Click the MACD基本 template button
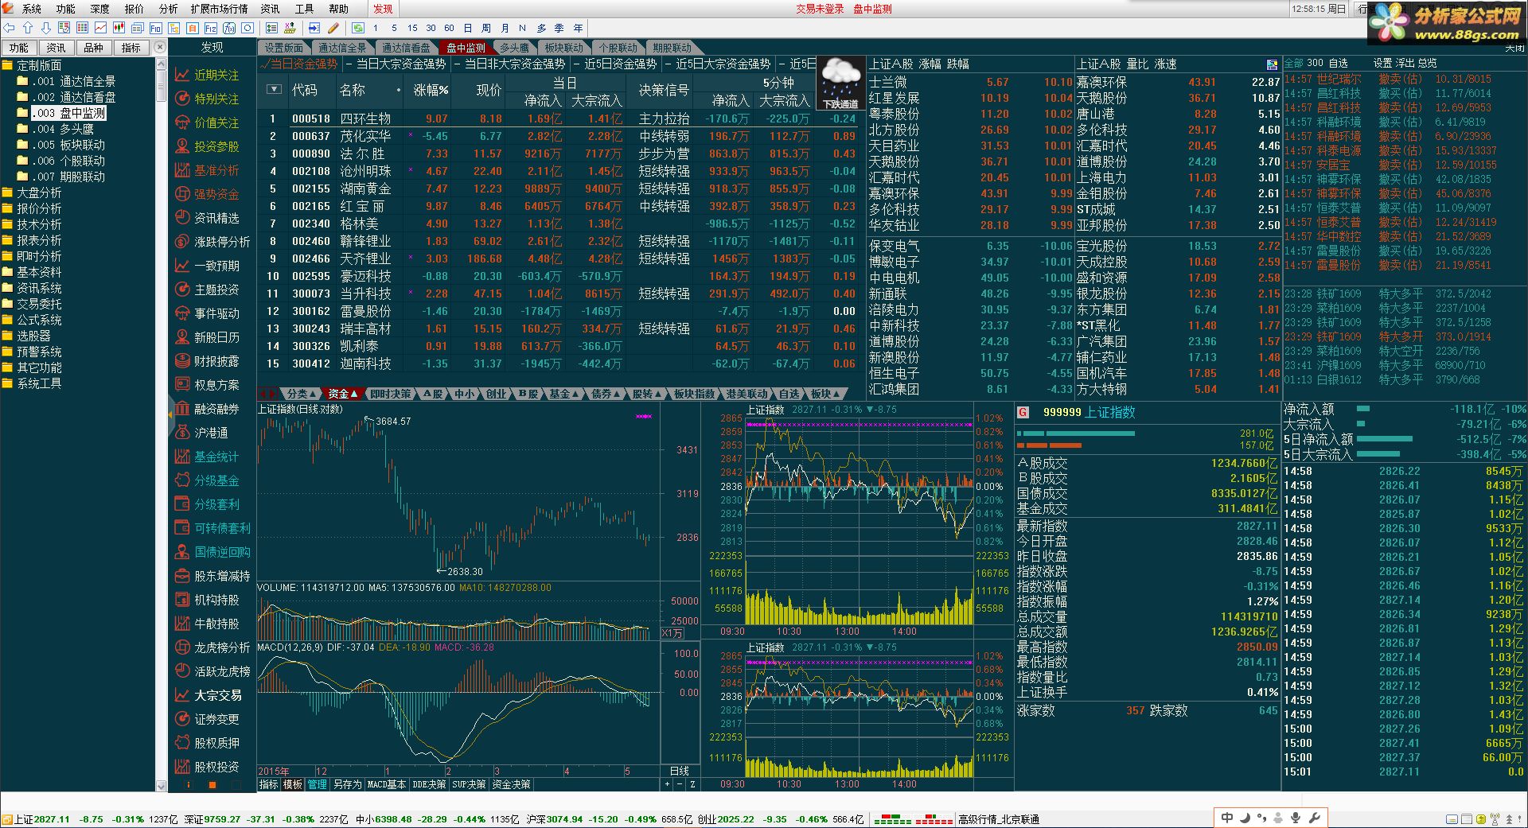 [x=387, y=784]
